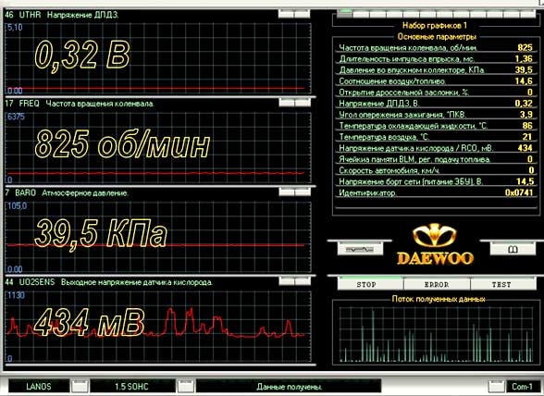Select the second graph set tab
544x396 pixels.
point(361,14)
